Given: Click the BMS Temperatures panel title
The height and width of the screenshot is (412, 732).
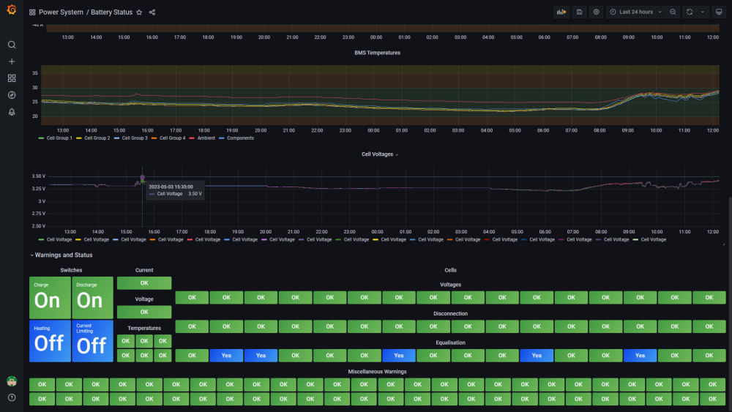Looking at the screenshot, I should click(x=377, y=53).
